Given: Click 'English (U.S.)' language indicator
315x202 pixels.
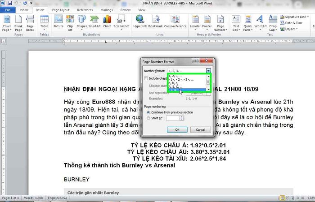Looking at the screenshot, I should tap(57, 198).
